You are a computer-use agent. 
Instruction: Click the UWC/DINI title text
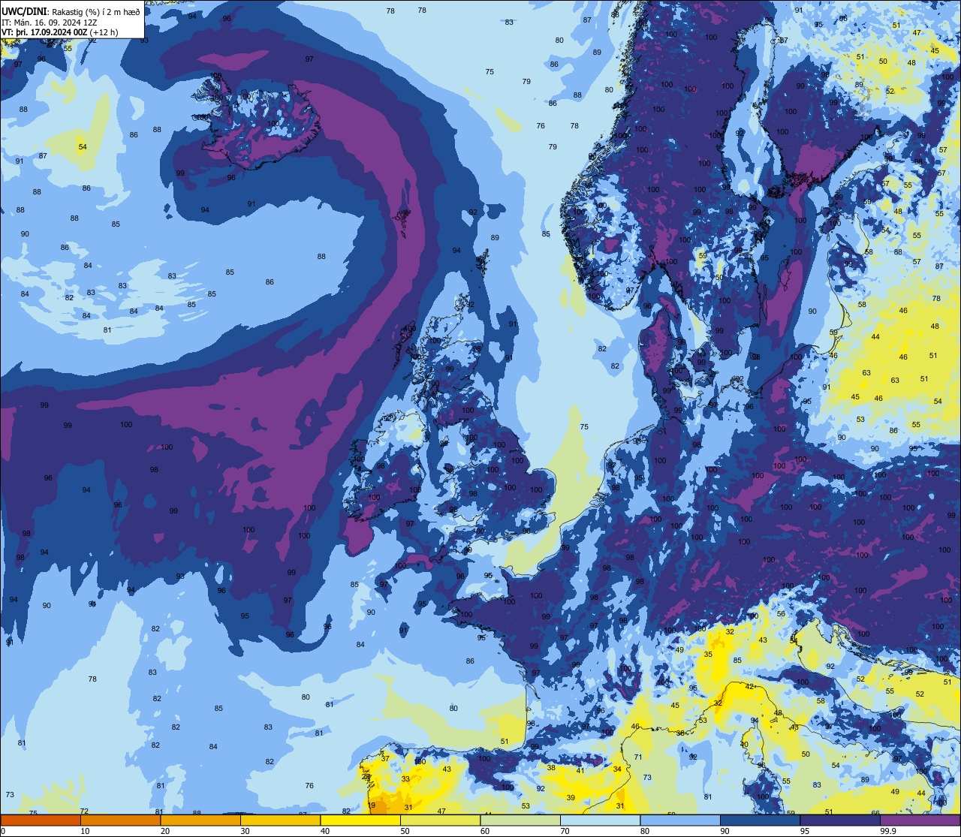click(25, 12)
